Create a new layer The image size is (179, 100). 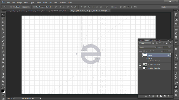(x=165, y=96)
